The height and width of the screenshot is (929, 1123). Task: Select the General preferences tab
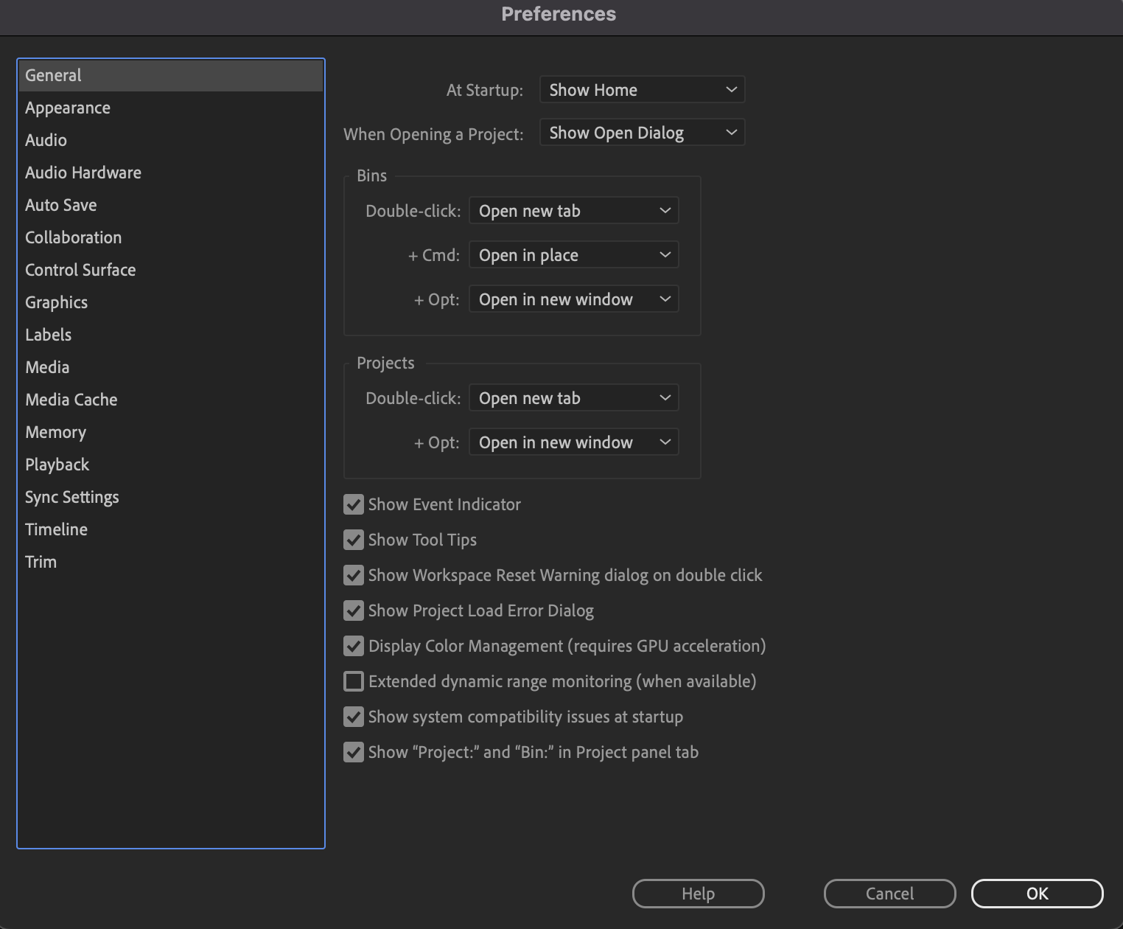point(53,74)
